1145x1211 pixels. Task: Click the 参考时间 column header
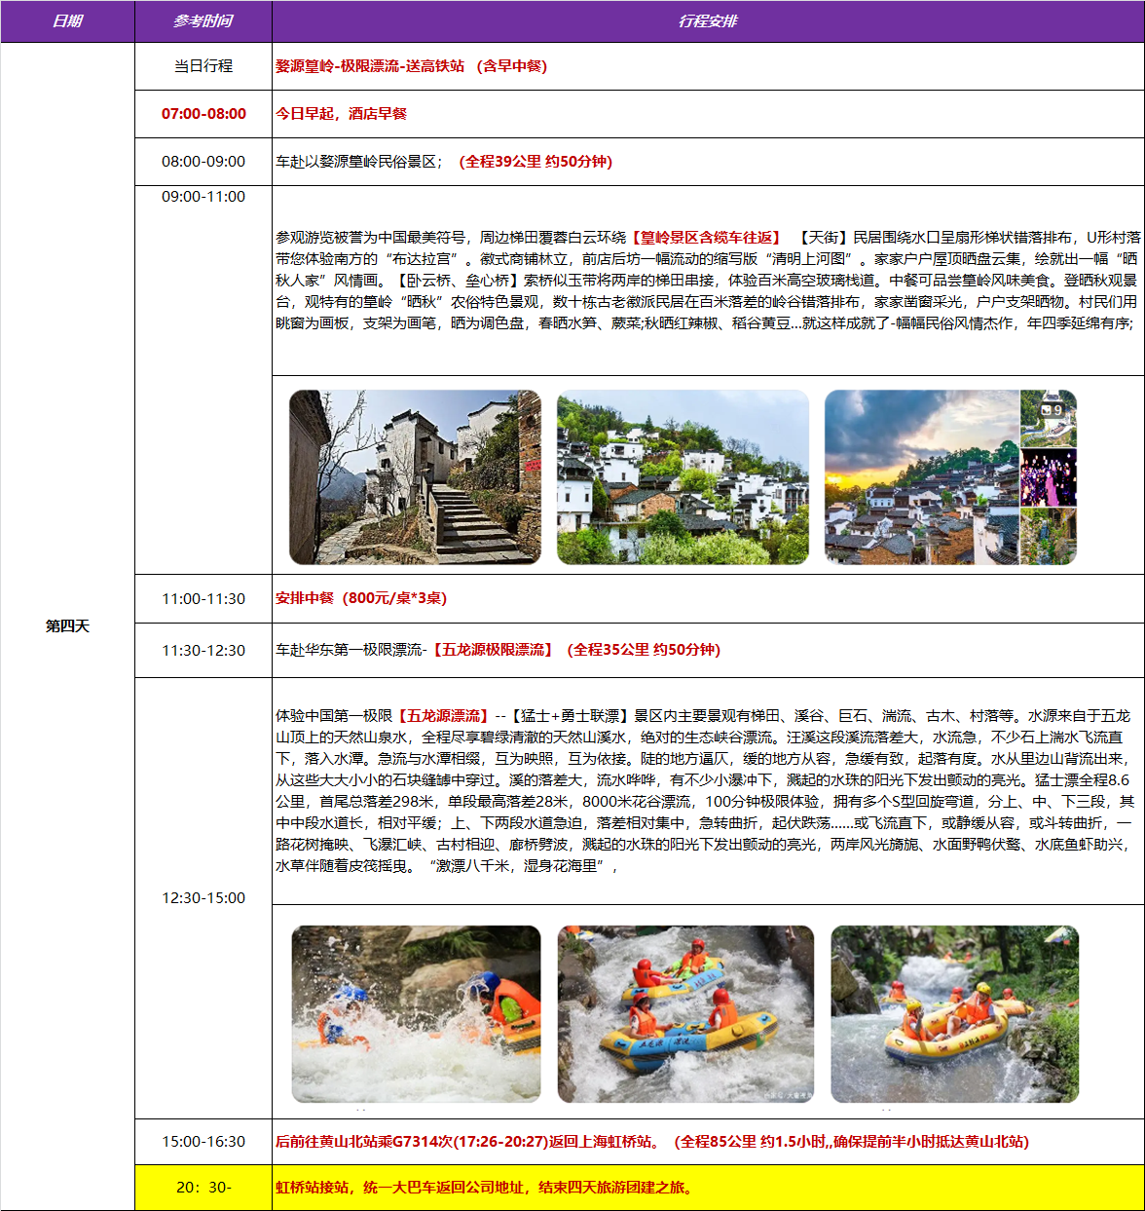coord(203,21)
